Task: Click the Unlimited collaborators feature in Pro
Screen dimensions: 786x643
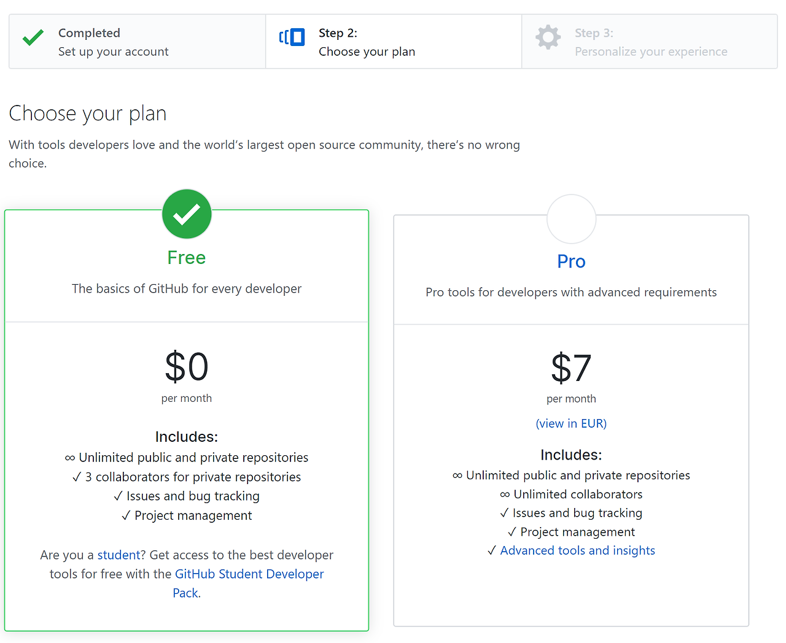Action: (577, 495)
